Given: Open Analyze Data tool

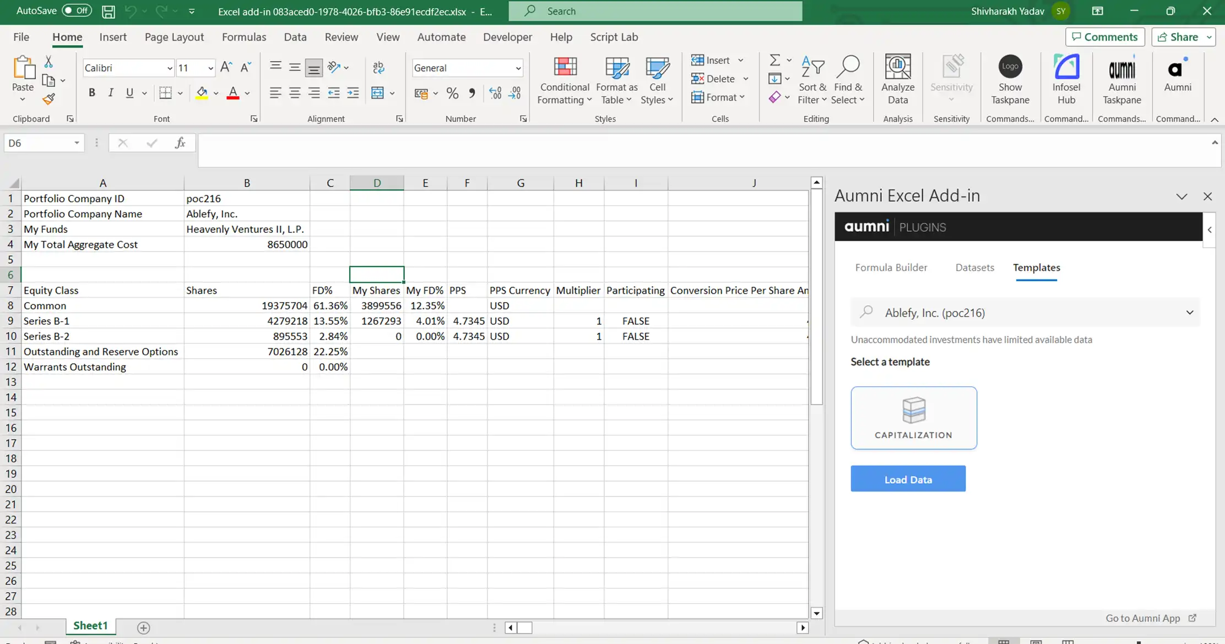Looking at the screenshot, I should click(897, 80).
